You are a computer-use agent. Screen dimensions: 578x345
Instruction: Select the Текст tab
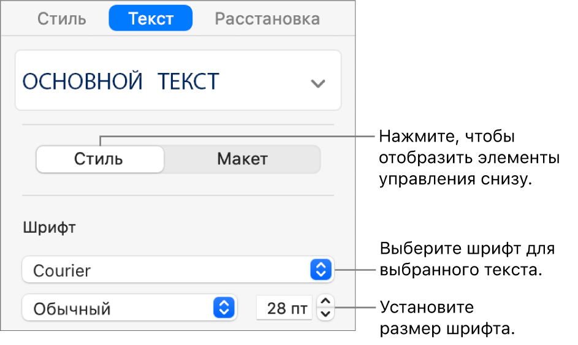pyautogui.click(x=150, y=18)
